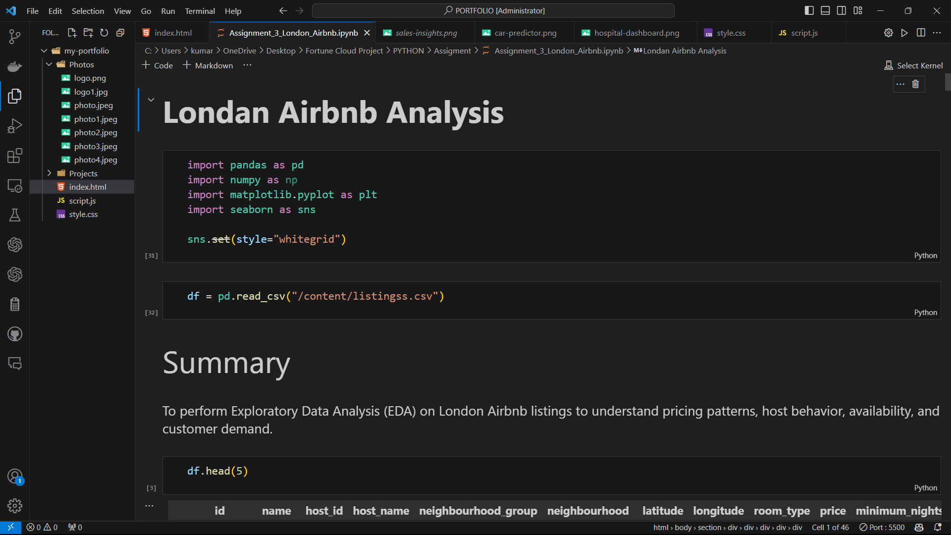Image resolution: width=951 pixels, height=535 pixels.
Task: Collapse the London Airbnb Analysis markdown cell
Action: pos(151,99)
